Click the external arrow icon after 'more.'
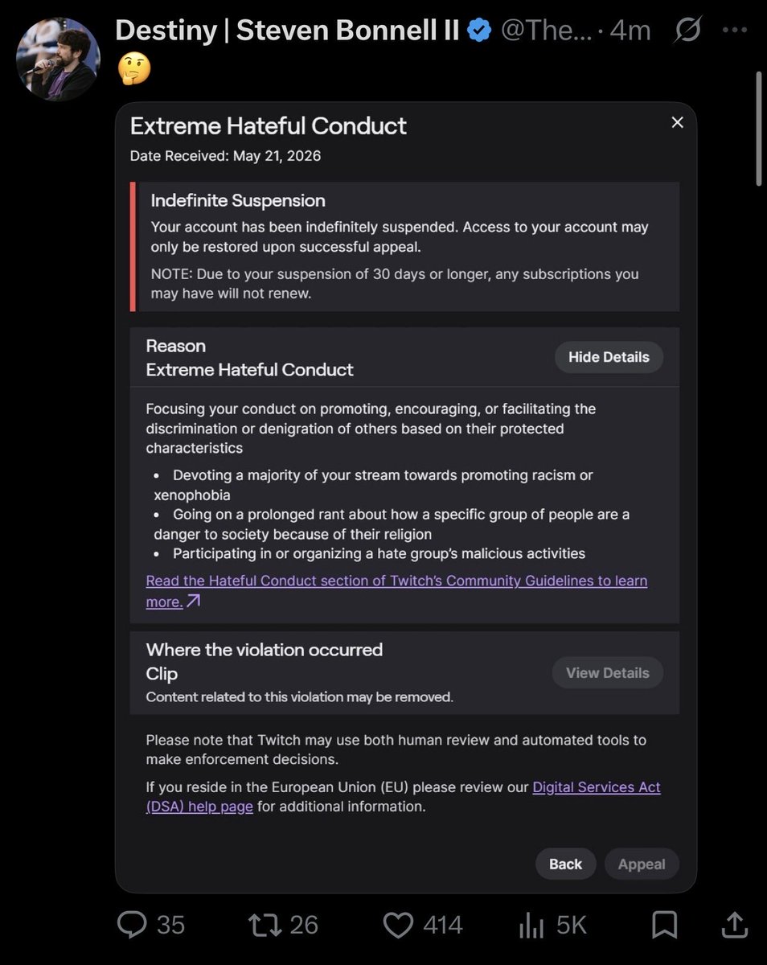 [x=193, y=602]
